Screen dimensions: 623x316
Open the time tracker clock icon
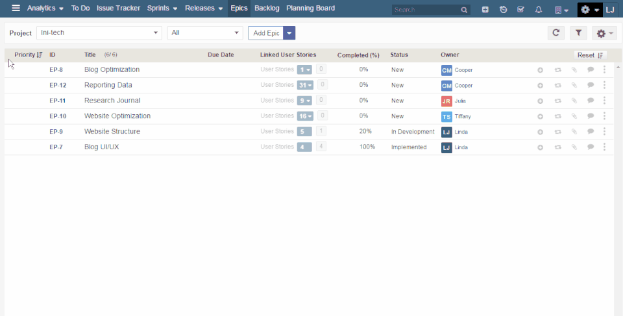(503, 10)
